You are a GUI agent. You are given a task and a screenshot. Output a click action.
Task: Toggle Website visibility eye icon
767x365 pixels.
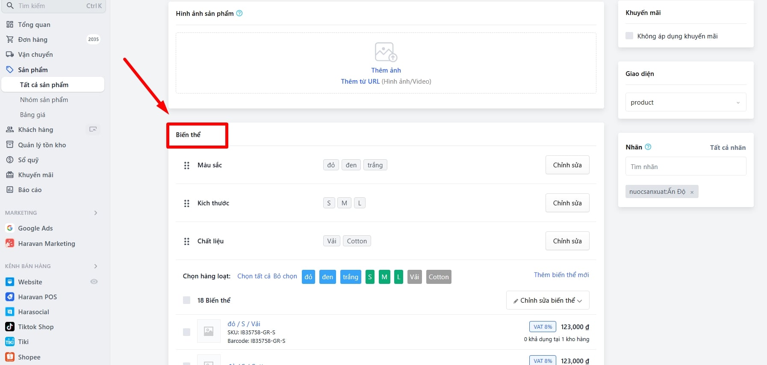94,282
